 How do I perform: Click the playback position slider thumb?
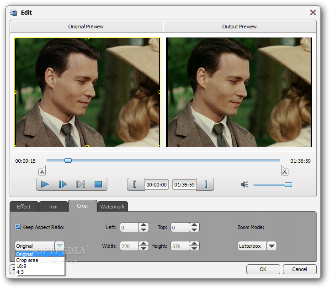point(68,160)
